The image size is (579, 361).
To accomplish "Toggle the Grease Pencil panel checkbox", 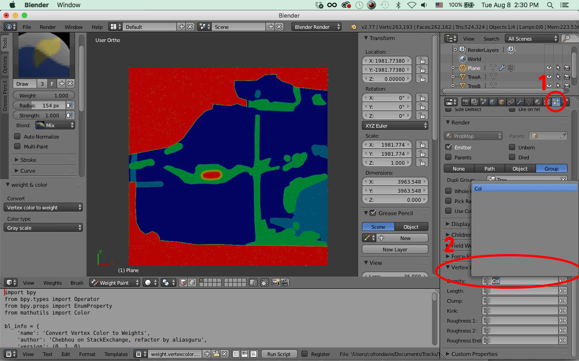I will [373, 213].
